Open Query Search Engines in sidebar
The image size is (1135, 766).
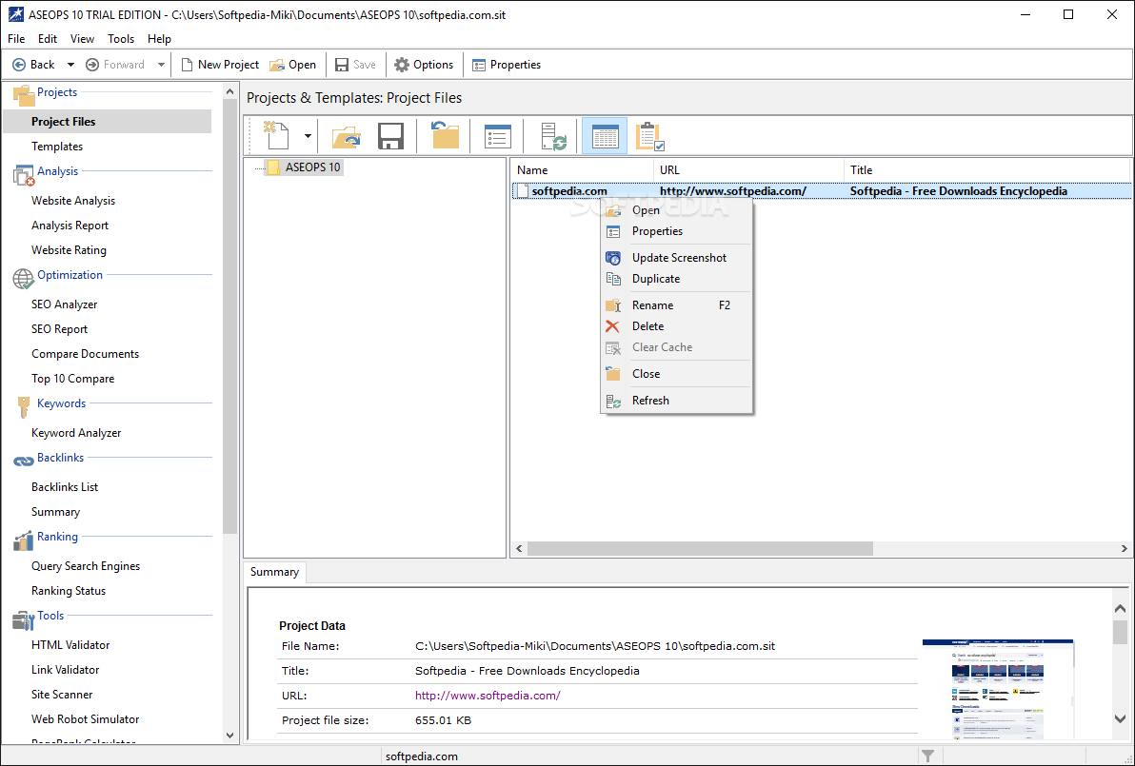click(86, 565)
